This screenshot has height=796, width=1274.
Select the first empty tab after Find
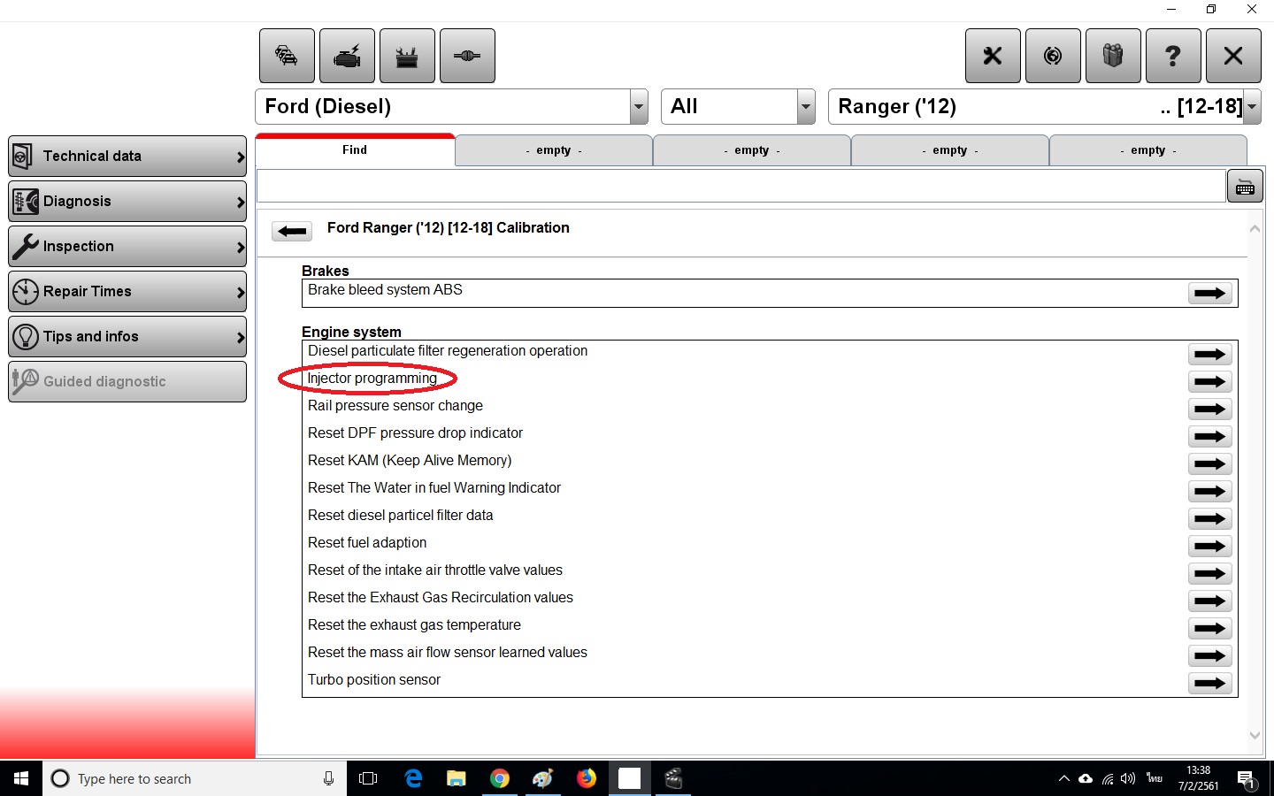[554, 150]
